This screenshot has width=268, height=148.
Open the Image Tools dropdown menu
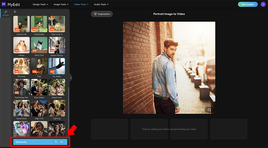(x=61, y=5)
